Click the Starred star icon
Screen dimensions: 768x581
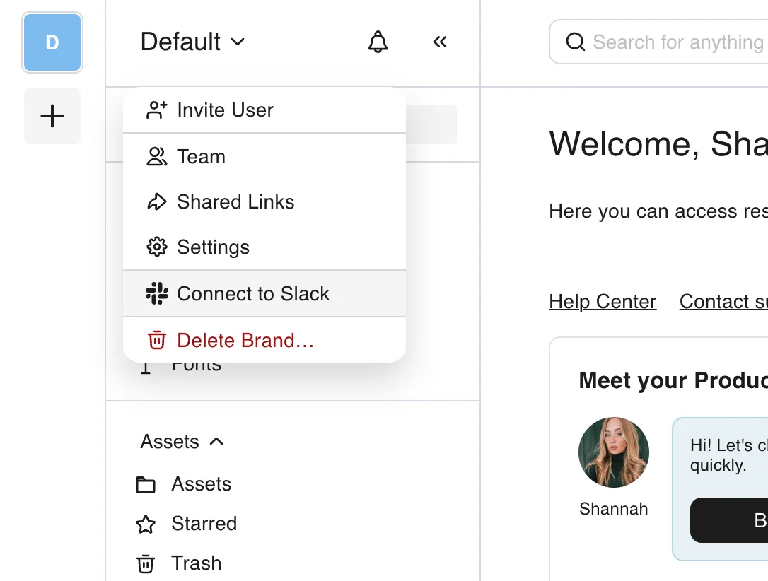pos(146,524)
